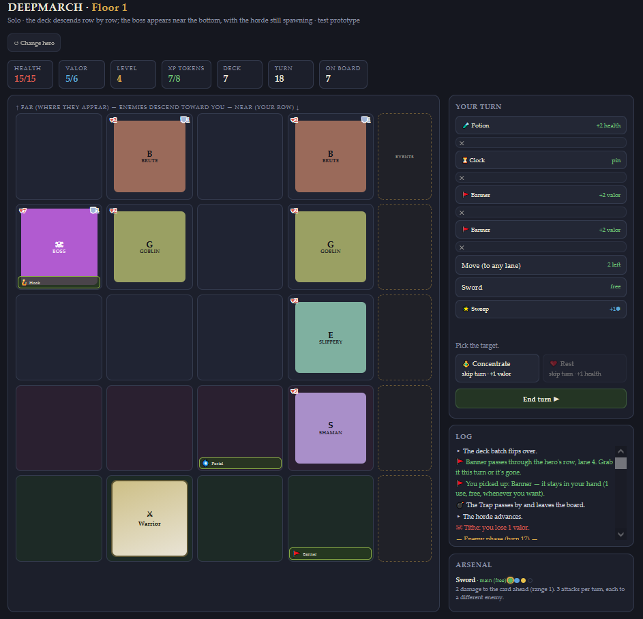Discard the Potion with its X bar
Viewport: 643px width, 619px height.
tap(541, 143)
